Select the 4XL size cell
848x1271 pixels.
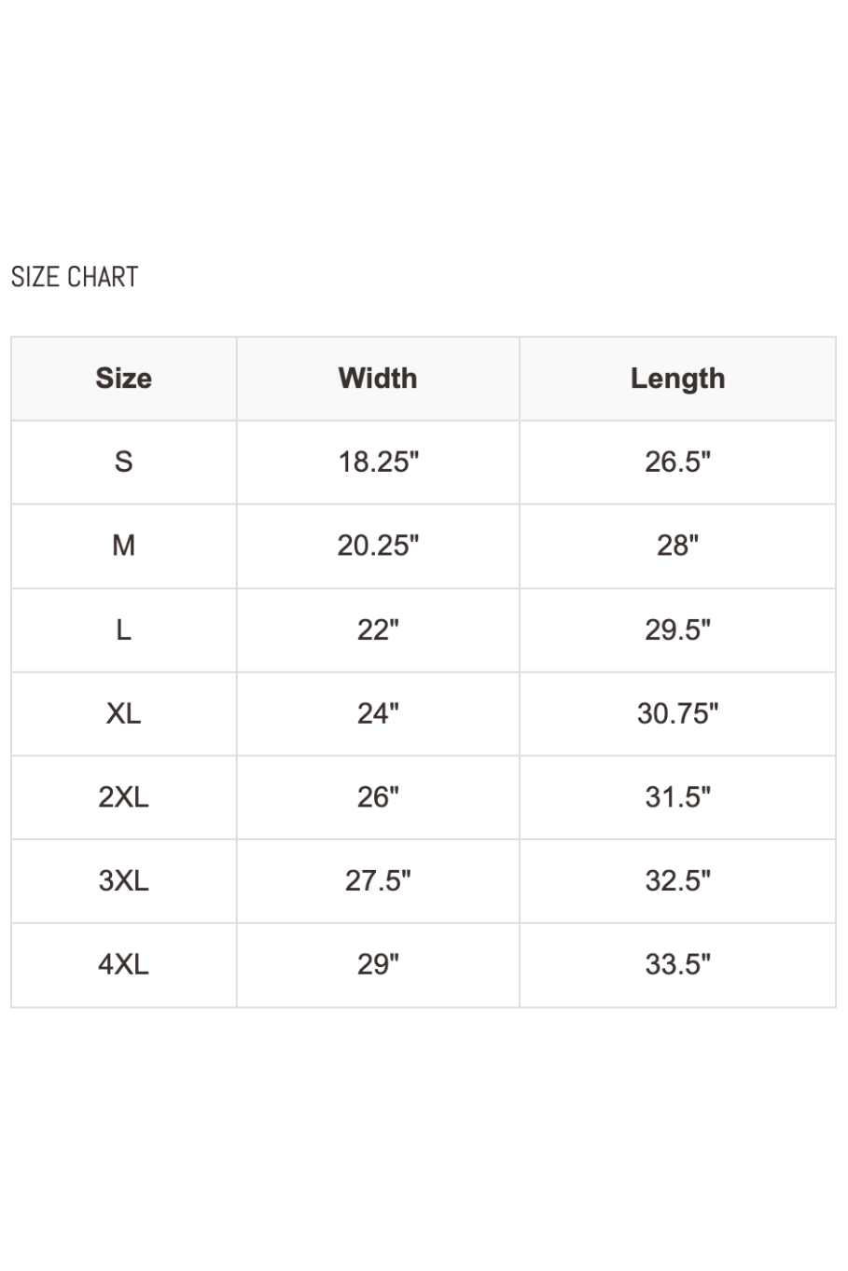coord(123,964)
